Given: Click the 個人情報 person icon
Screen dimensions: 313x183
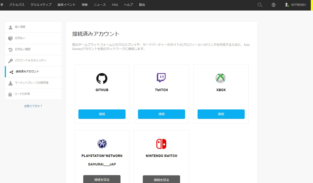Looking at the screenshot, I should 10,27.
